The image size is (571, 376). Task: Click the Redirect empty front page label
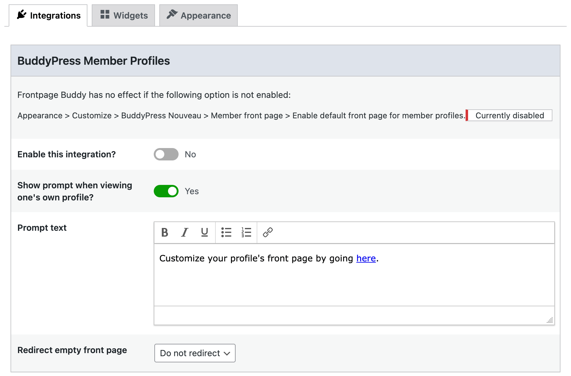(72, 350)
